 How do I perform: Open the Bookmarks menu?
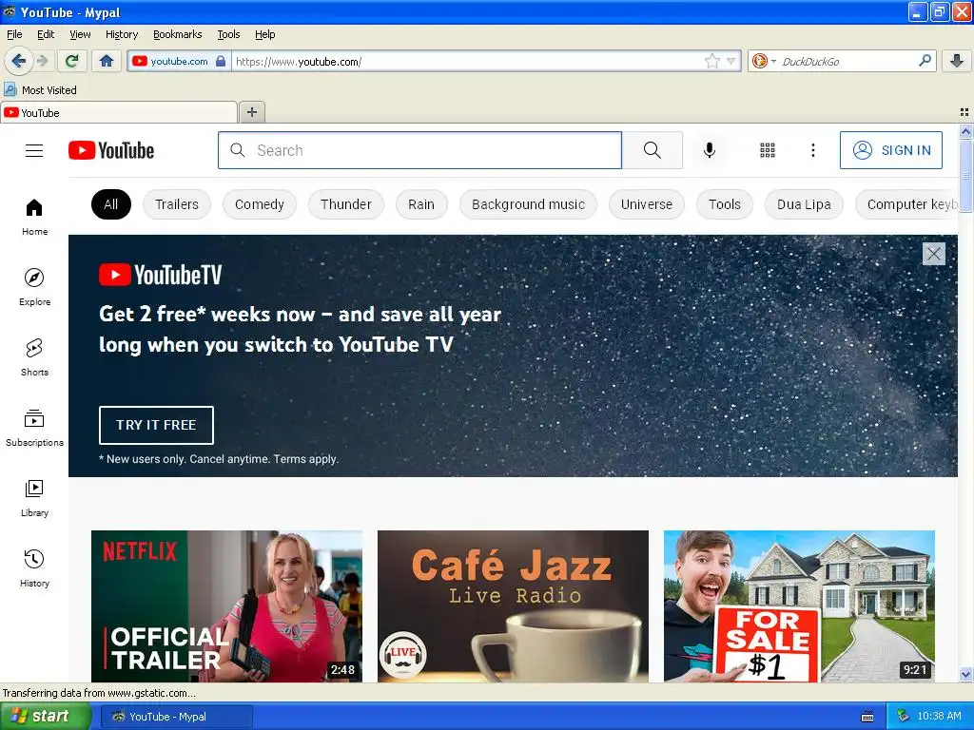pos(177,34)
